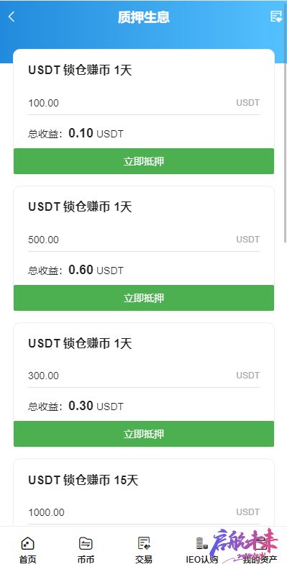Click 立即抵押 for the 500.00 USDT plan

(144, 298)
